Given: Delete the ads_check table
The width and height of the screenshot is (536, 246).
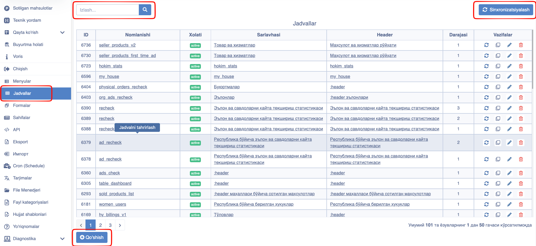Looking at the screenshot, I should [521, 173].
